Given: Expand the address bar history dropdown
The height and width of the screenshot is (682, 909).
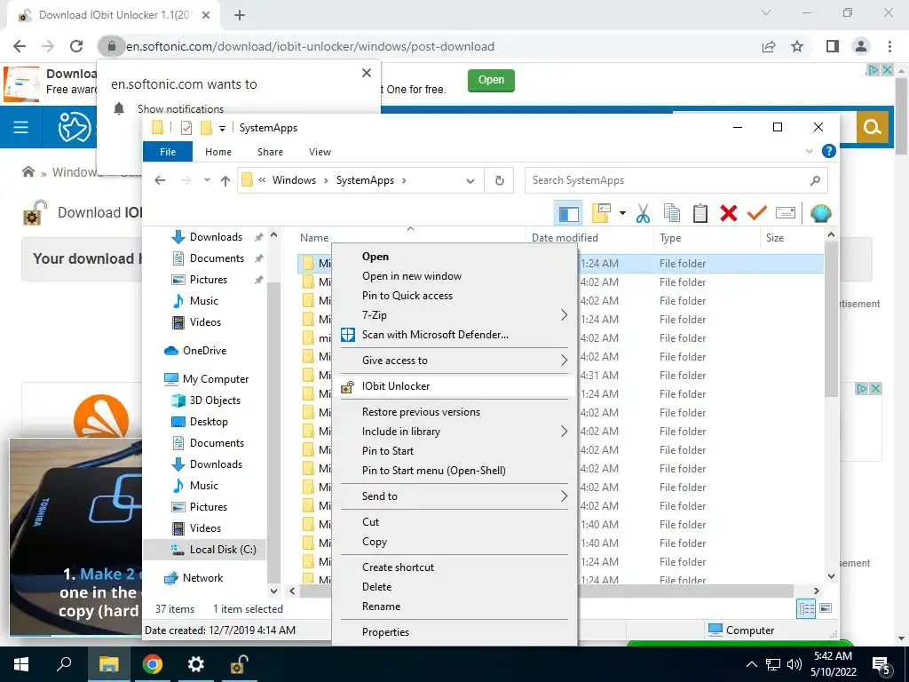Looking at the screenshot, I should pyautogui.click(x=470, y=181).
